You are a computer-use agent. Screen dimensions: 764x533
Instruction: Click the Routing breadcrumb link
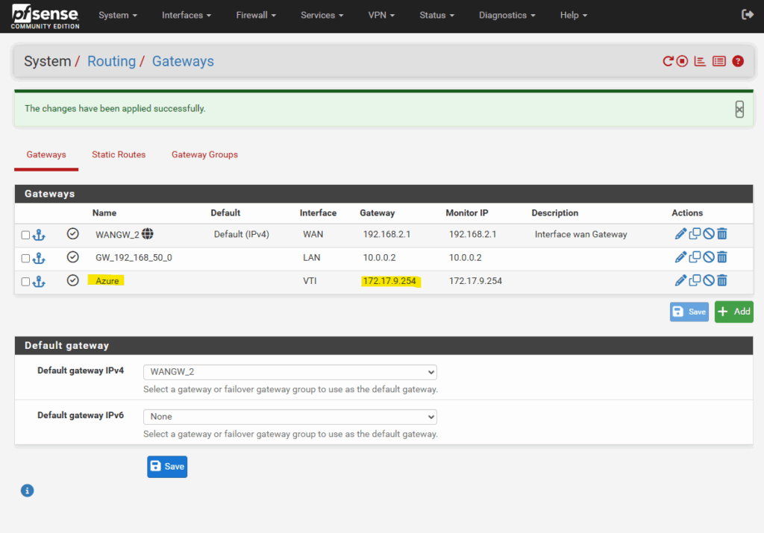[112, 61]
